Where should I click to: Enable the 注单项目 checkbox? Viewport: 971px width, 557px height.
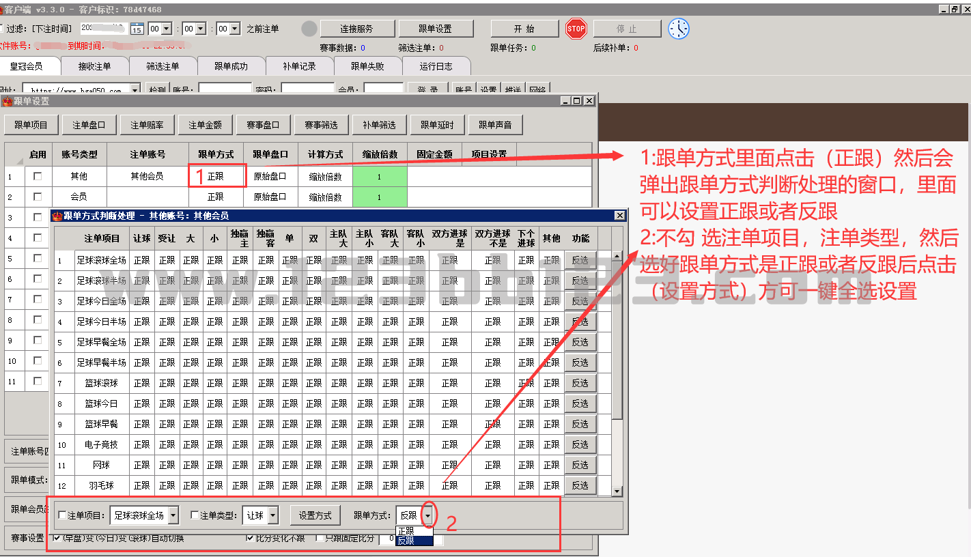coord(63,515)
